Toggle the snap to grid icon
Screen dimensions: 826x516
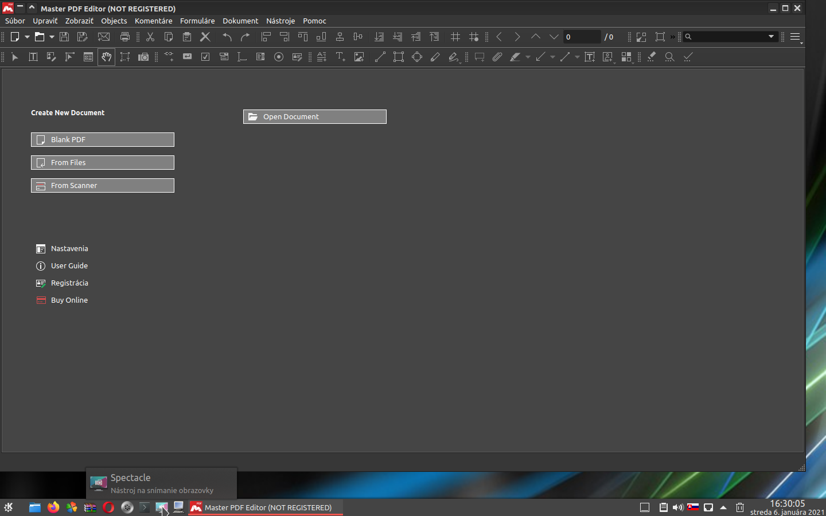click(x=474, y=37)
